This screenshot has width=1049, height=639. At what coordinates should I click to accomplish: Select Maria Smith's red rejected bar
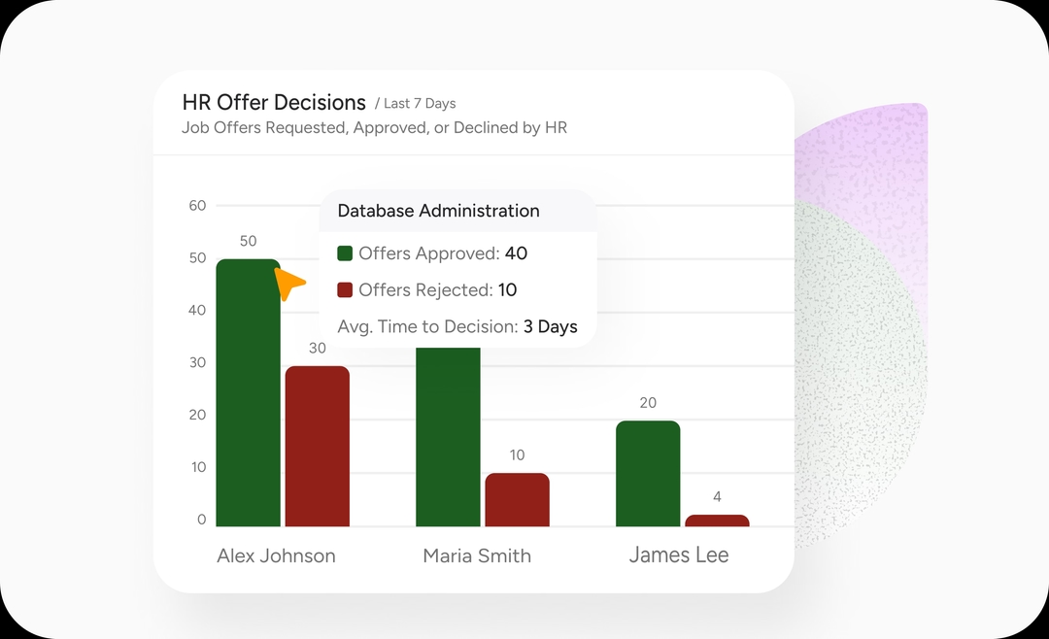coord(517,499)
